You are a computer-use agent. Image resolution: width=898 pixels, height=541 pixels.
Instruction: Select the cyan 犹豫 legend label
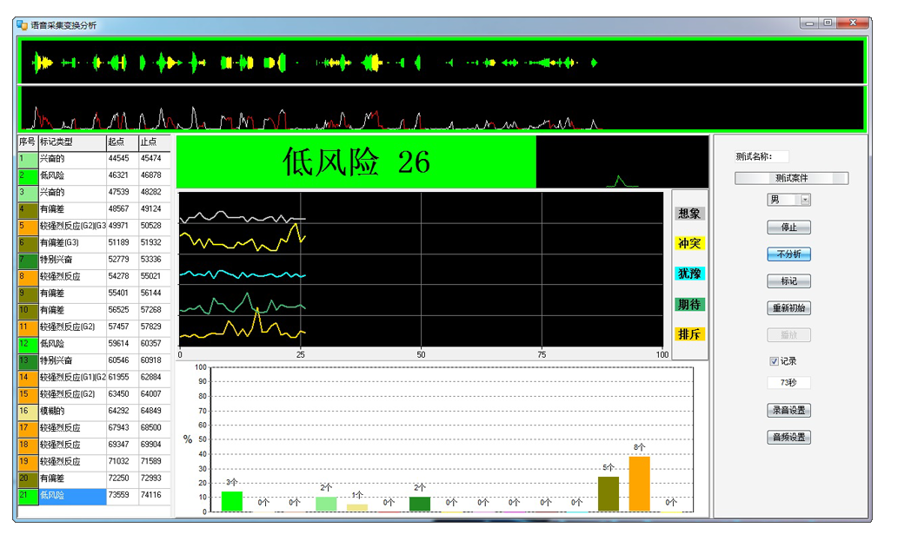click(x=689, y=274)
